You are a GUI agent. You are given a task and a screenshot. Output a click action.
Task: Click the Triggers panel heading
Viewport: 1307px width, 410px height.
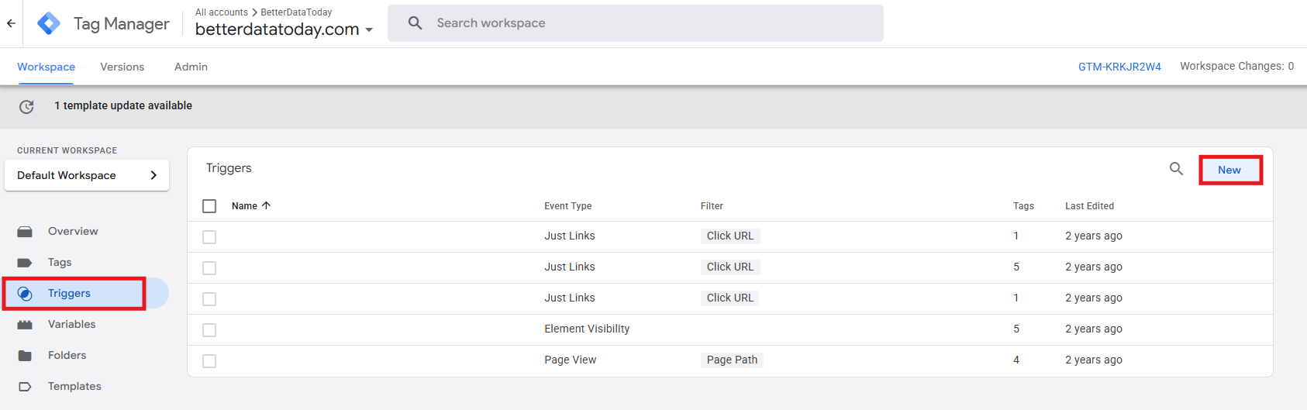229,168
